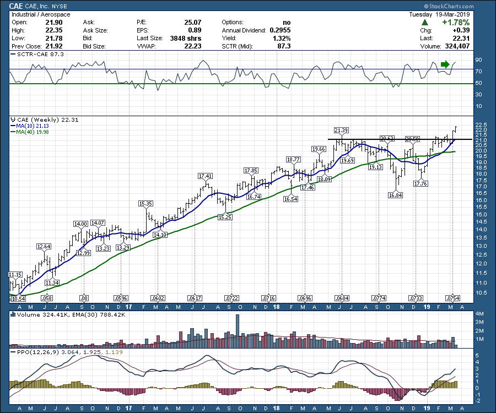Click the 16.74 low price label
The height and width of the screenshot is (413, 496).
coord(254,197)
